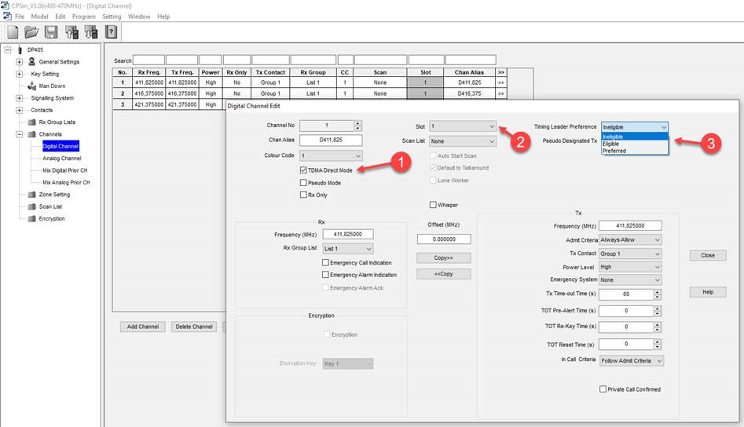Click the New file toolbar icon
The height and width of the screenshot is (427, 744).
coord(13,32)
